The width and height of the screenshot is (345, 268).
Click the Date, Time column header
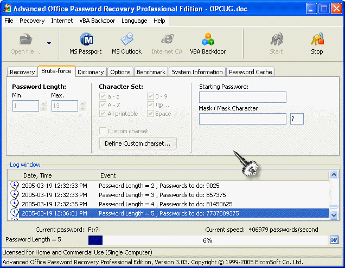click(x=57, y=175)
